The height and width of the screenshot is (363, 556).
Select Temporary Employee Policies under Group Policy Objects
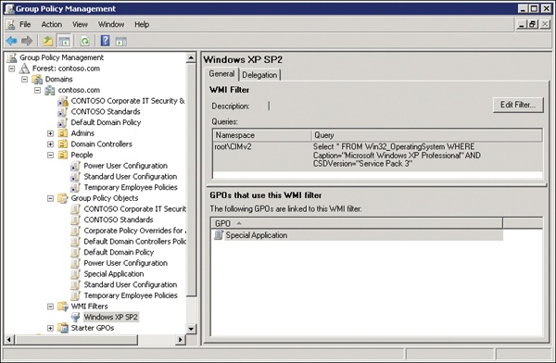[x=131, y=295]
